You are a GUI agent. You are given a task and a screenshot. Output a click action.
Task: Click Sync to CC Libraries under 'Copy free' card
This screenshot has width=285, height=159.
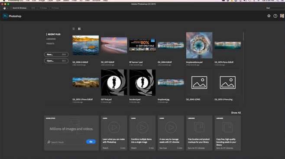click(225, 148)
